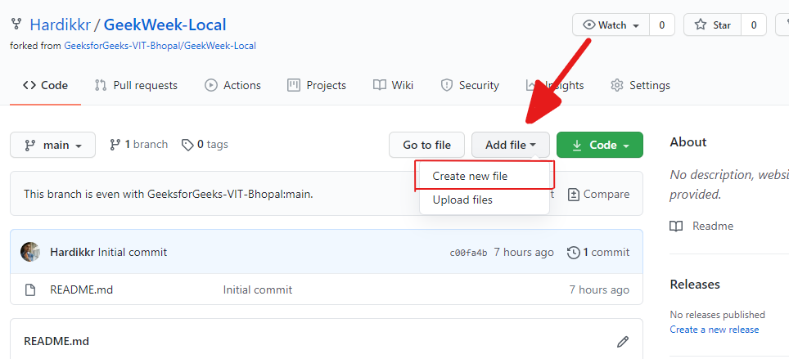Image resolution: width=789 pixels, height=359 pixels.
Task: Select Upload files menu entry
Action: click(484, 200)
